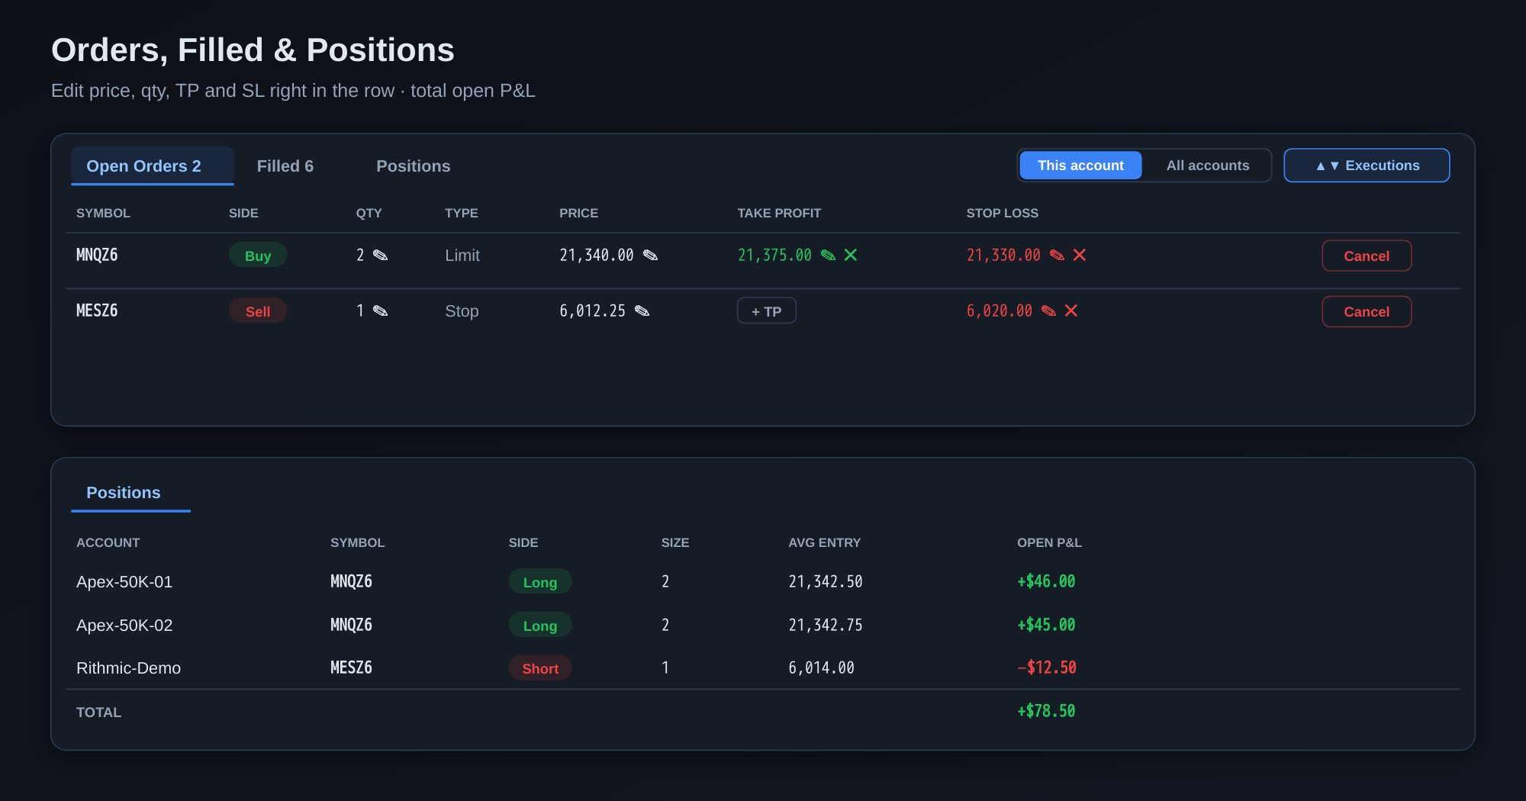Edit quantity pencil on MNQZ6 order
This screenshot has width=1526, height=801.
click(380, 256)
